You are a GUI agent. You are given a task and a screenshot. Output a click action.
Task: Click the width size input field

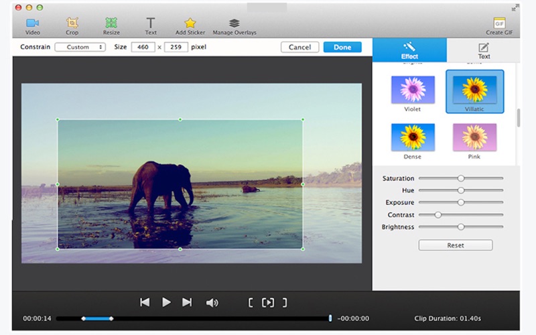coord(142,48)
